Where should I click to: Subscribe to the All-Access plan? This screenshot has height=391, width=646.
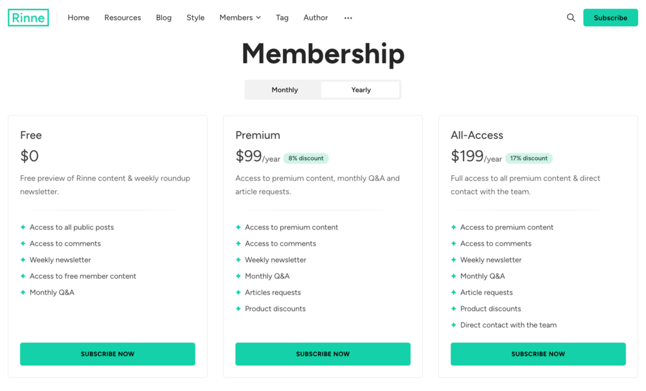pyautogui.click(x=538, y=354)
